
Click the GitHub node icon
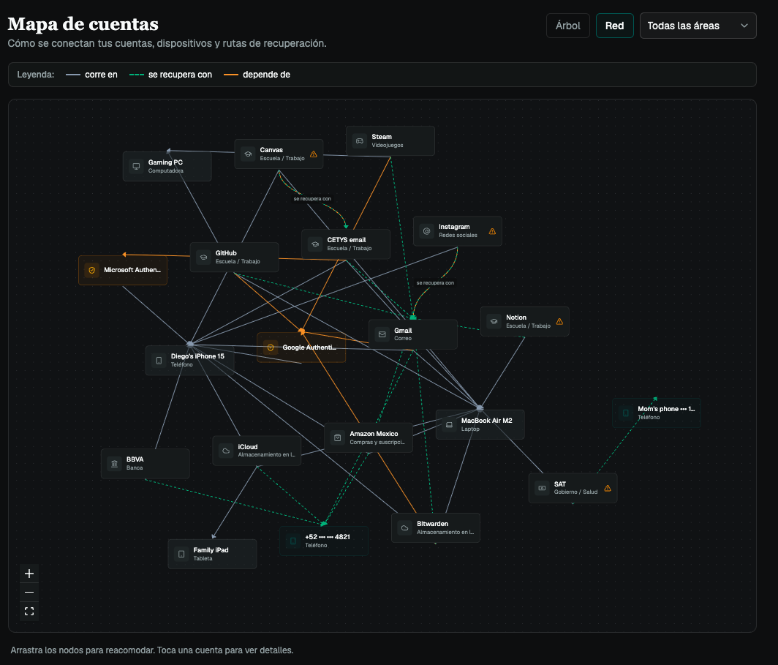(x=203, y=257)
